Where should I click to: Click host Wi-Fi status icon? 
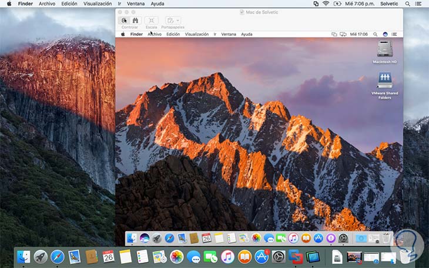326,4
